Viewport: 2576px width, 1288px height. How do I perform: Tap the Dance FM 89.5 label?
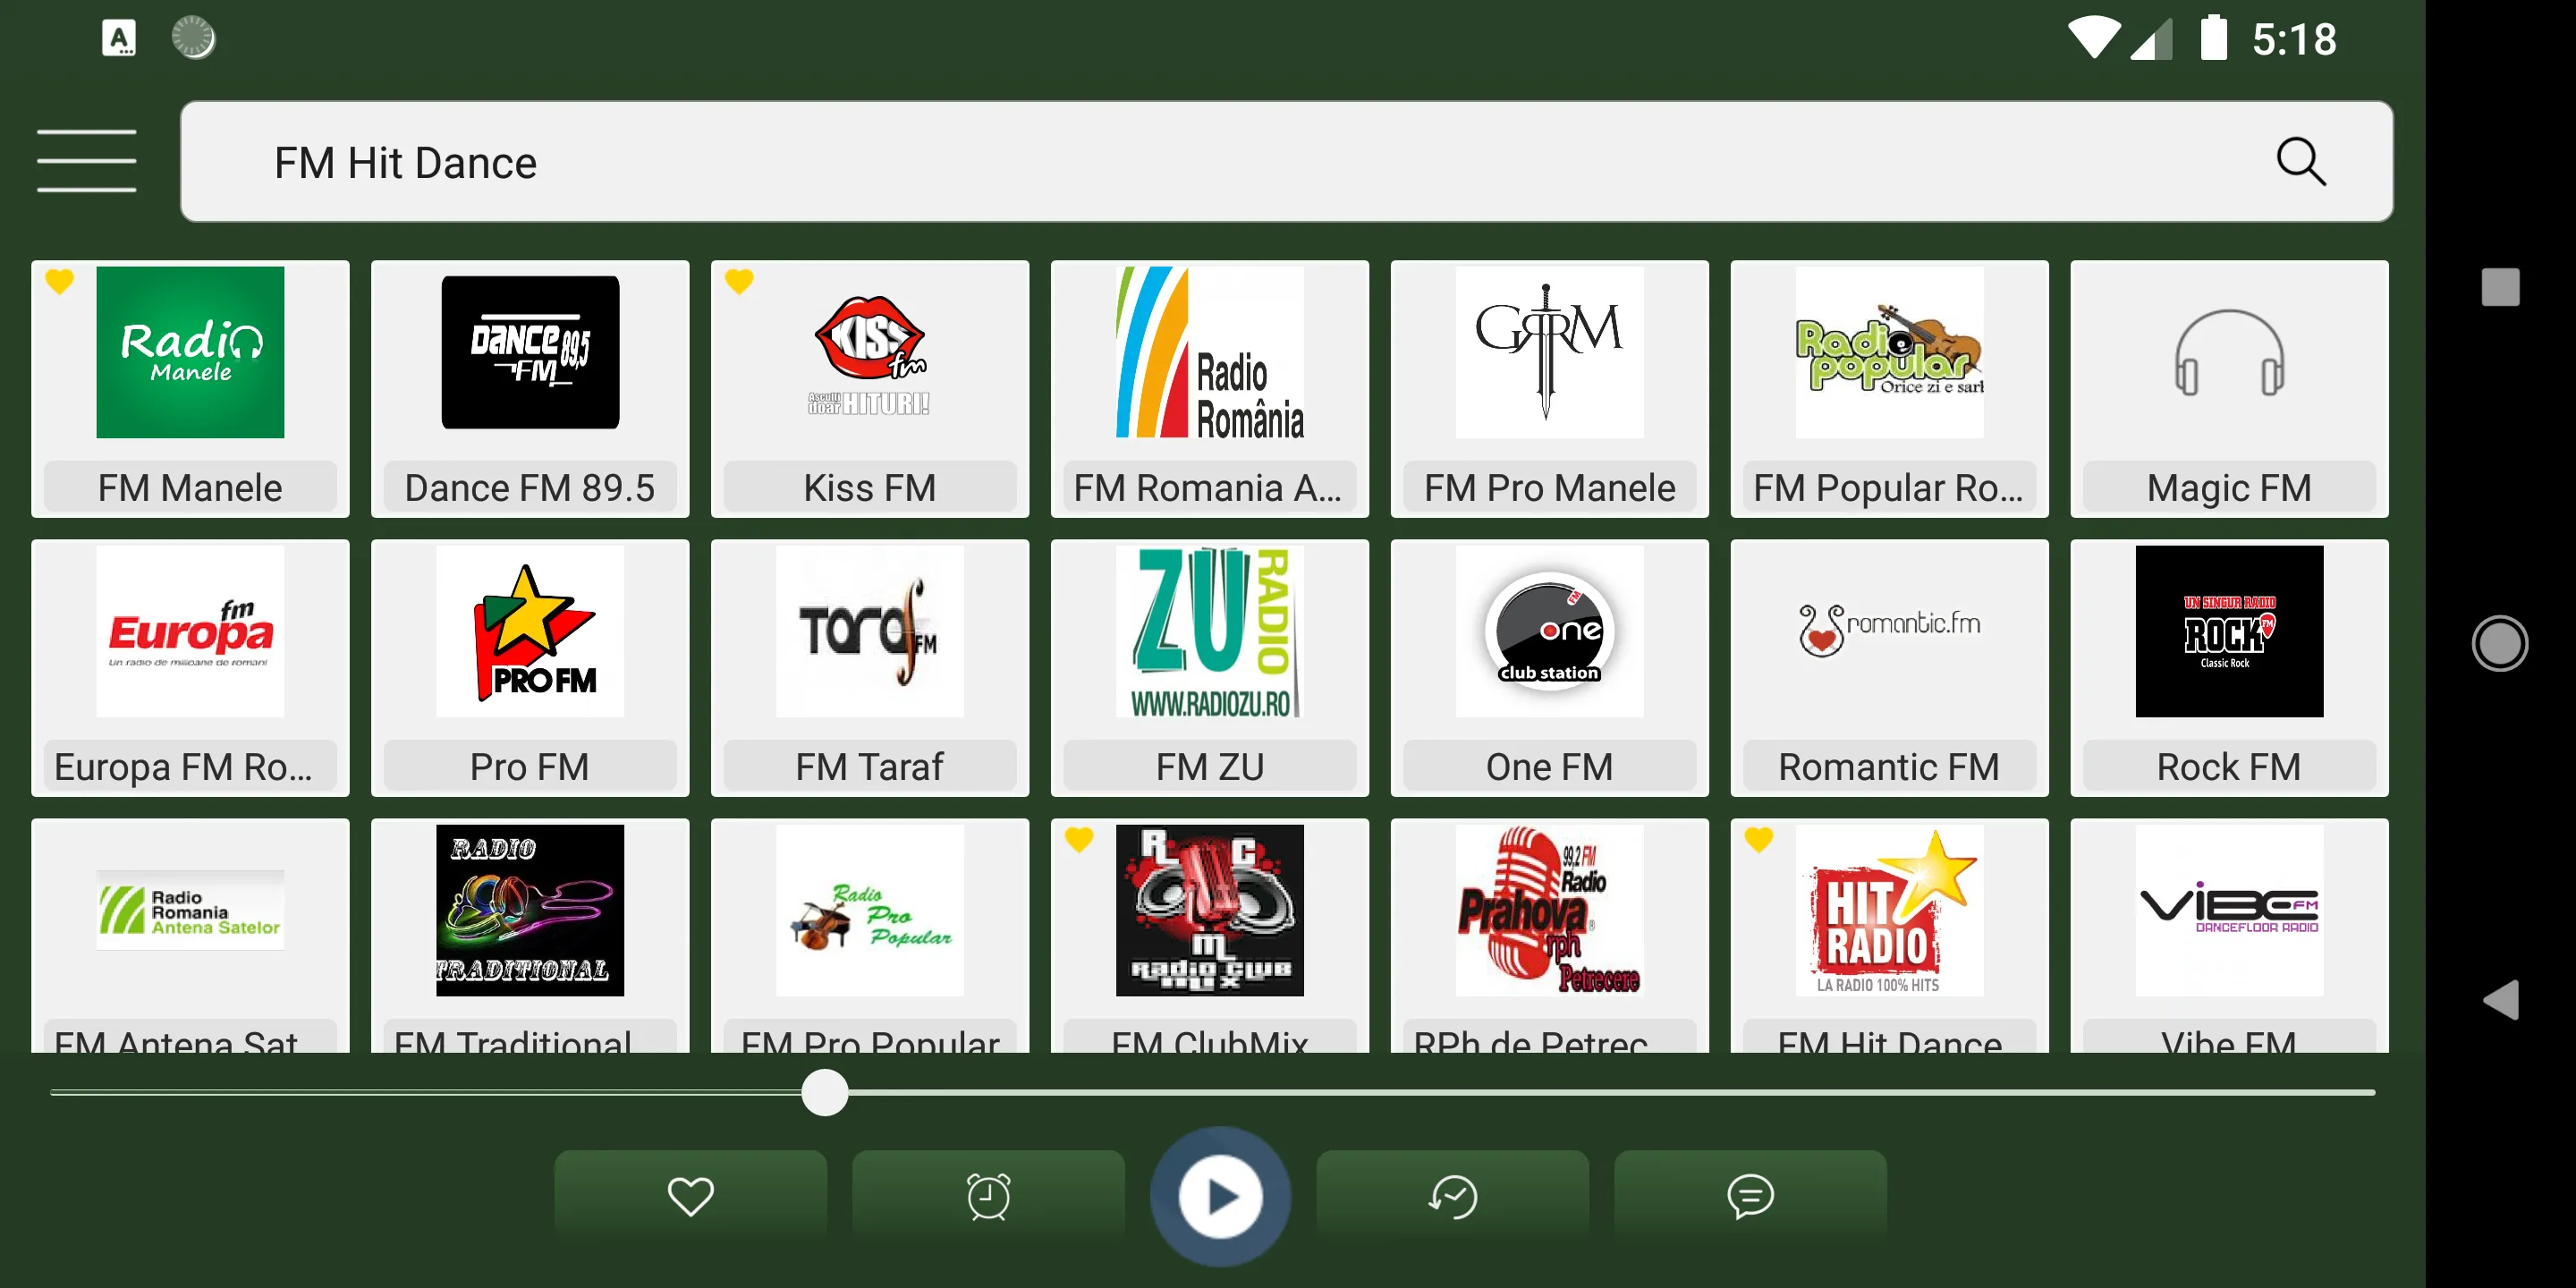(530, 488)
